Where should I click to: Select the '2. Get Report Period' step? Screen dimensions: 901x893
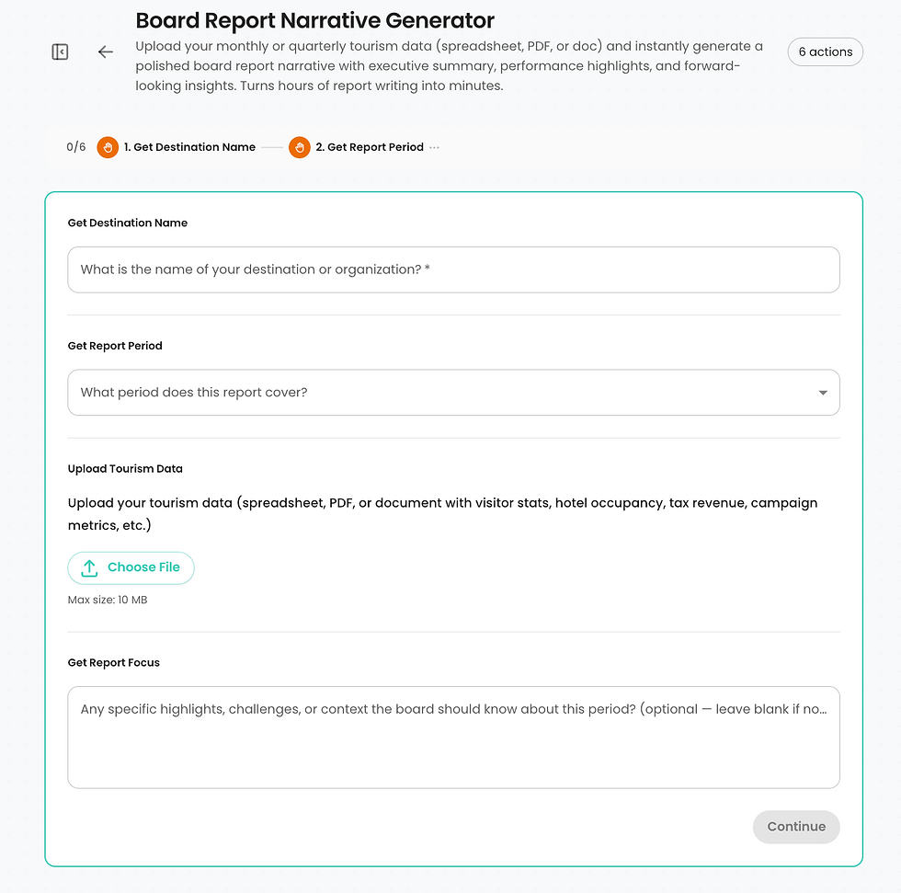coord(369,147)
